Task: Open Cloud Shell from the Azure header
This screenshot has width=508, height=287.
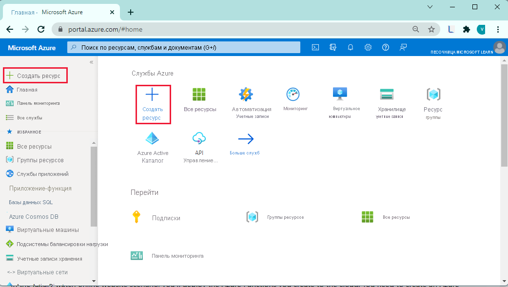Action: (315, 48)
